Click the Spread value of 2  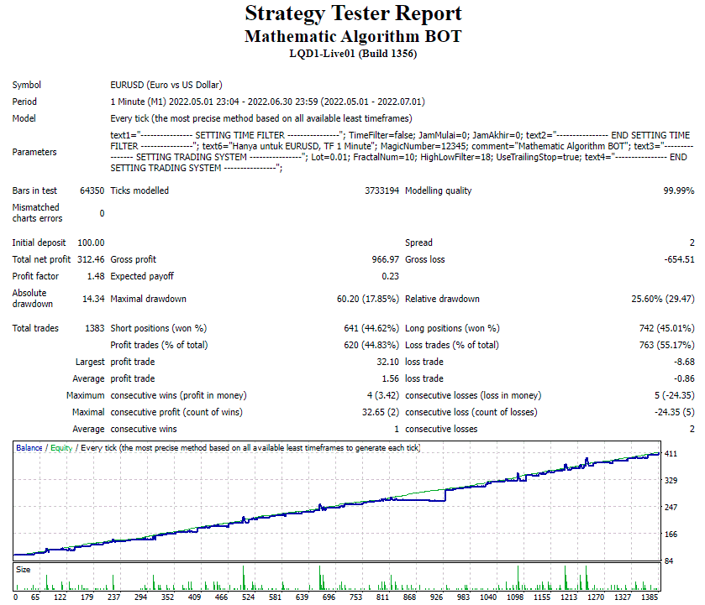pyautogui.click(x=691, y=243)
